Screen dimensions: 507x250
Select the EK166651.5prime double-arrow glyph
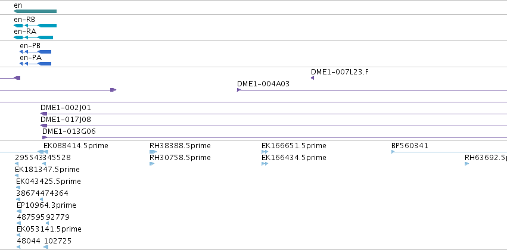click(265, 152)
